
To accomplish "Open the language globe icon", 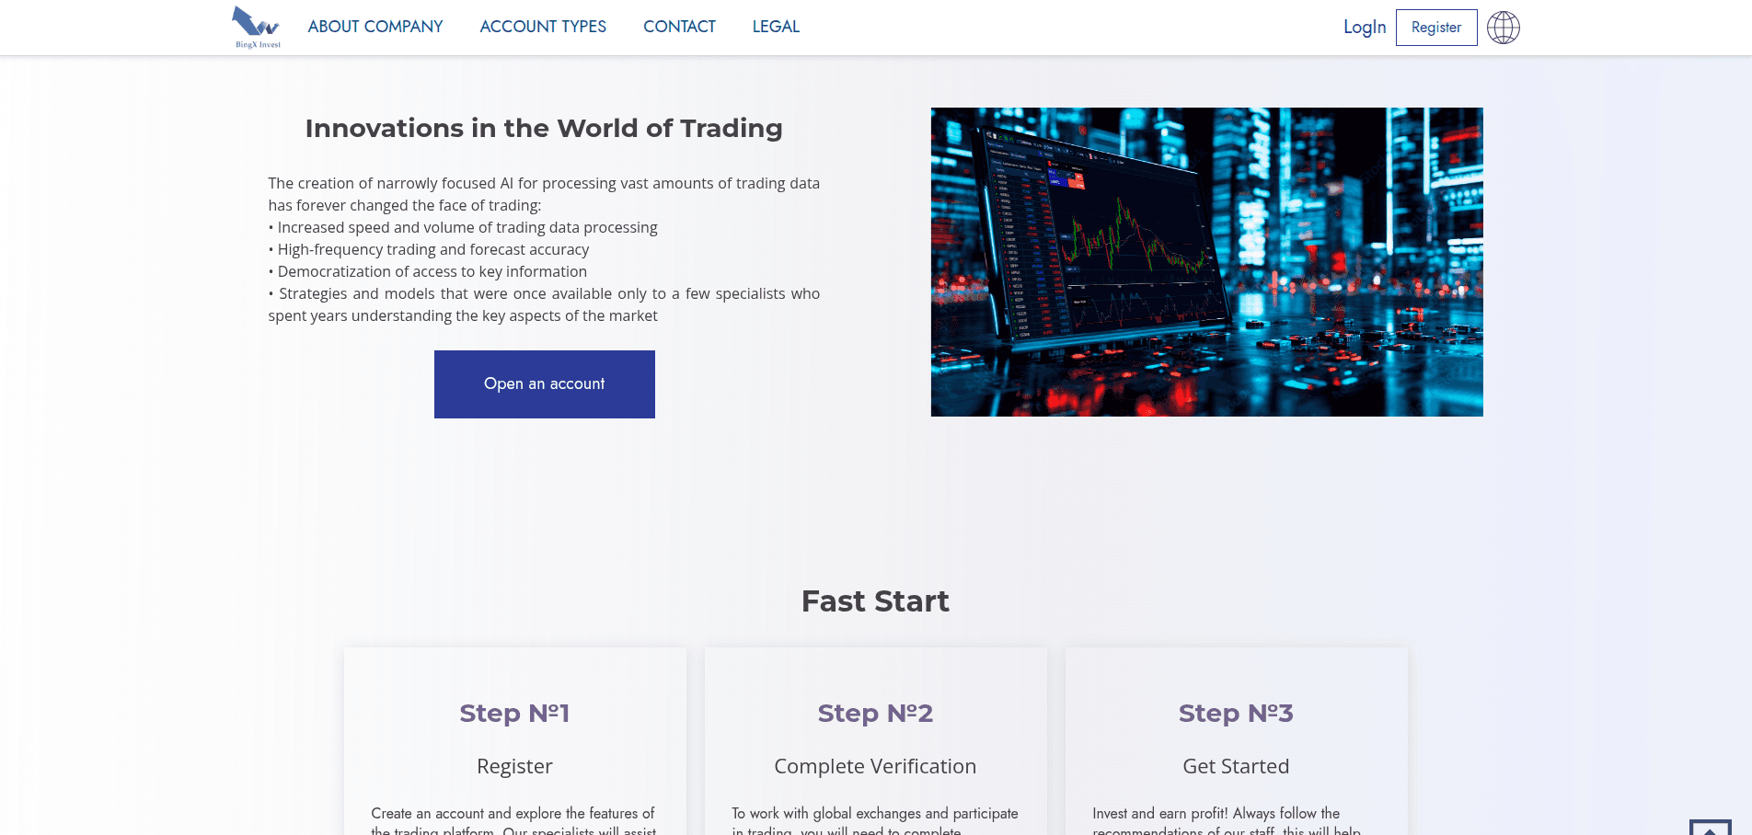I will pyautogui.click(x=1503, y=28).
